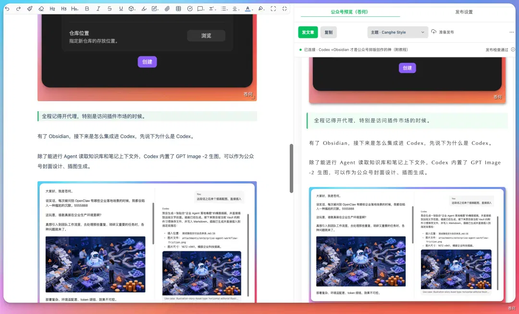Redo the last undone edit
The height and width of the screenshot is (314, 519).
(18, 9)
